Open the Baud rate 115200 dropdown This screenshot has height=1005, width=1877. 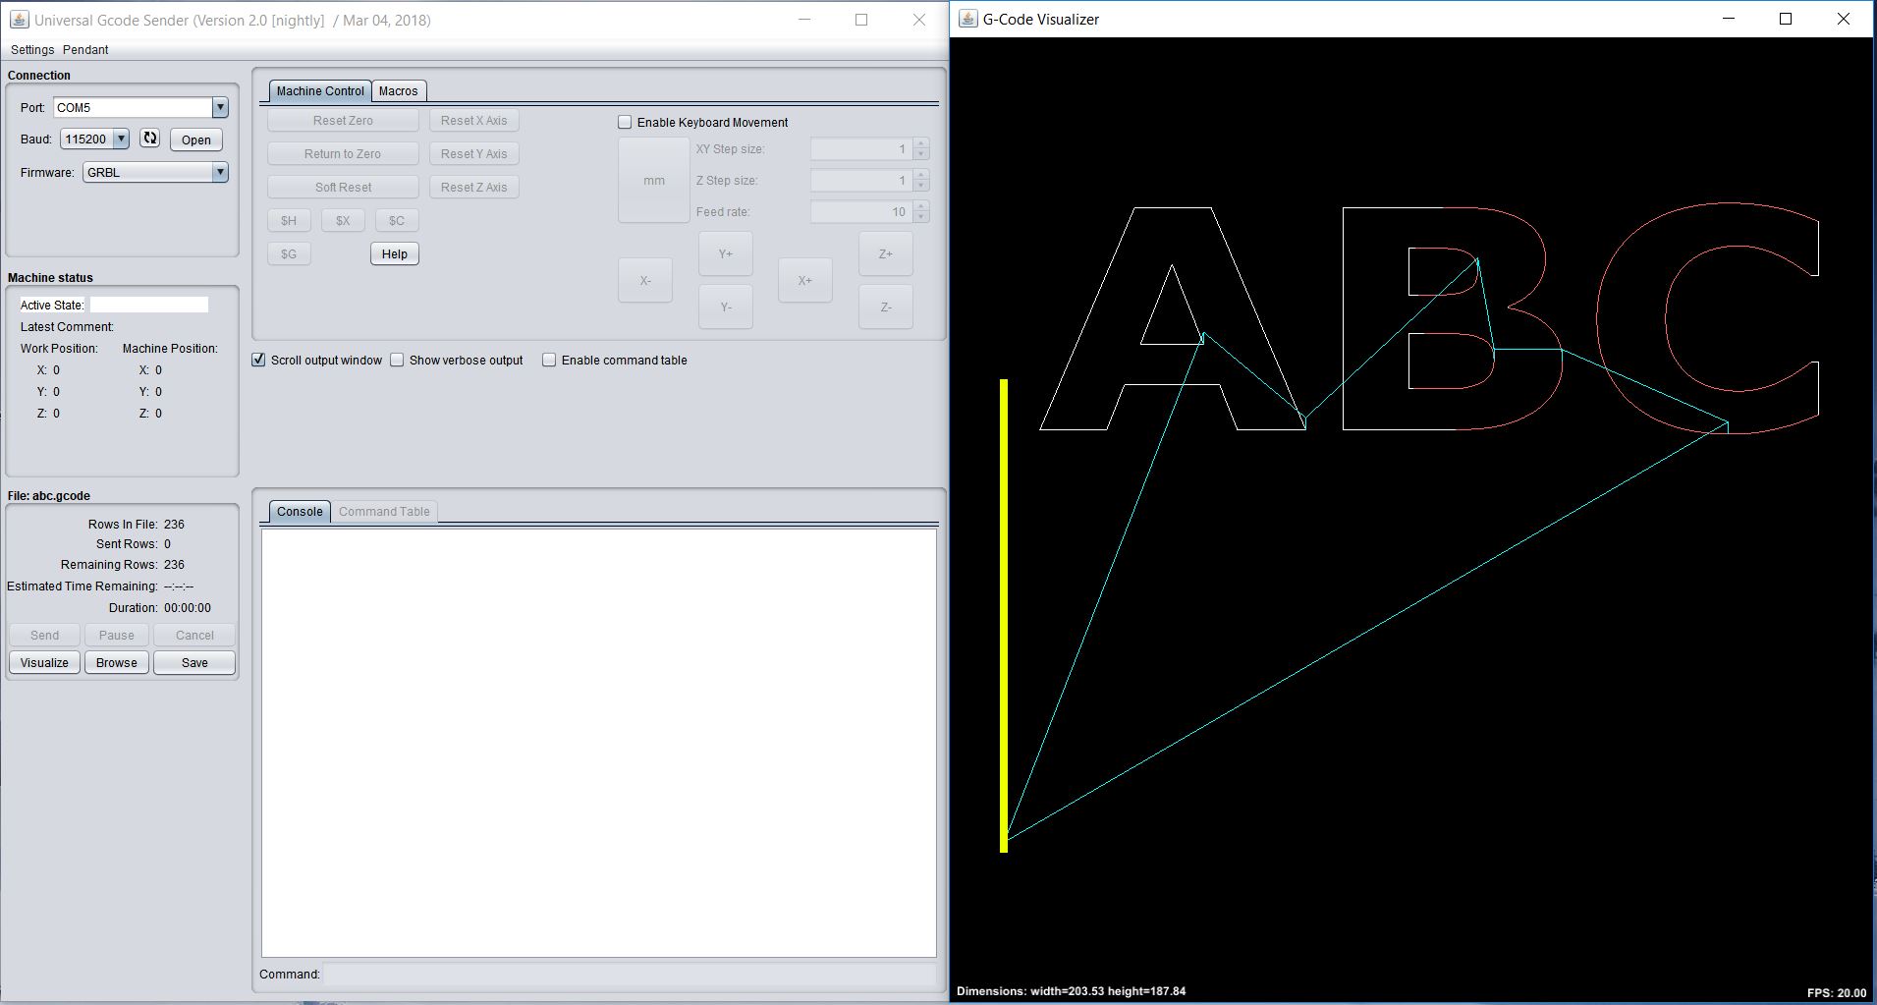[x=121, y=139]
